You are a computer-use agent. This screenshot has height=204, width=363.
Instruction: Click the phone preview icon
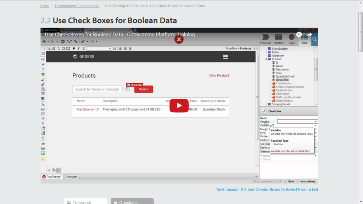58,49
